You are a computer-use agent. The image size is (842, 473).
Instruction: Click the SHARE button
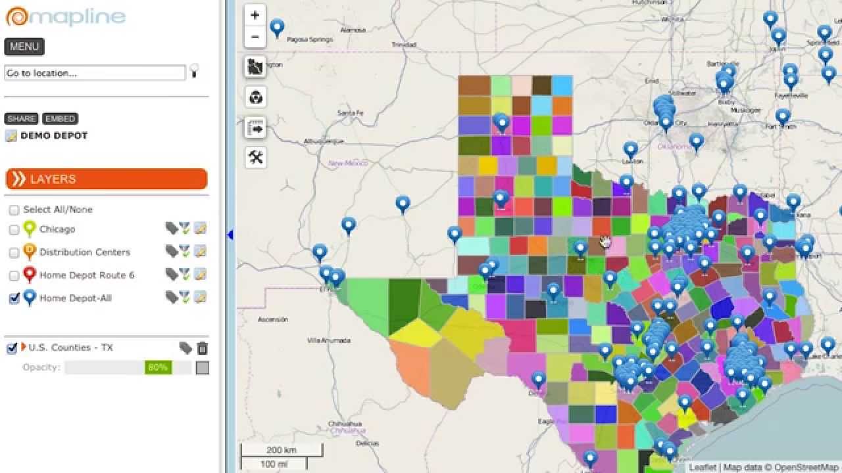coord(22,119)
